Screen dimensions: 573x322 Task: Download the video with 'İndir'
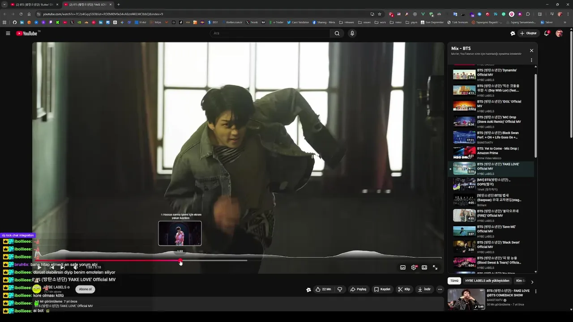[424, 289]
